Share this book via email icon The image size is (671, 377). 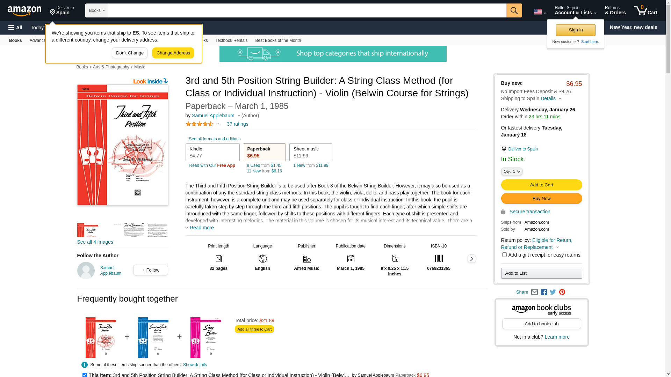pyautogui.click(x=534, y=292)
